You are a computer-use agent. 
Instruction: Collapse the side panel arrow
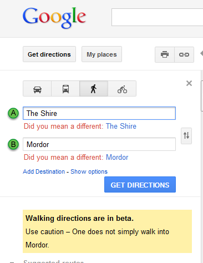point(201,54)
